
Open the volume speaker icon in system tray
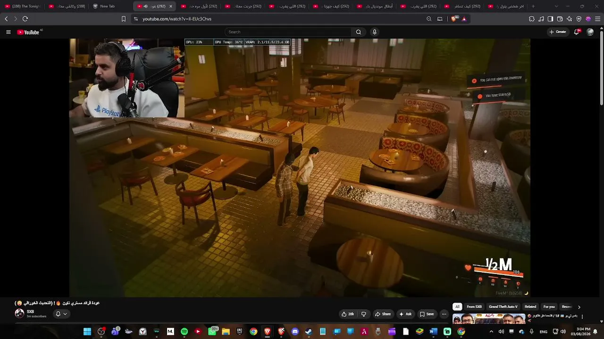[563, 331]
